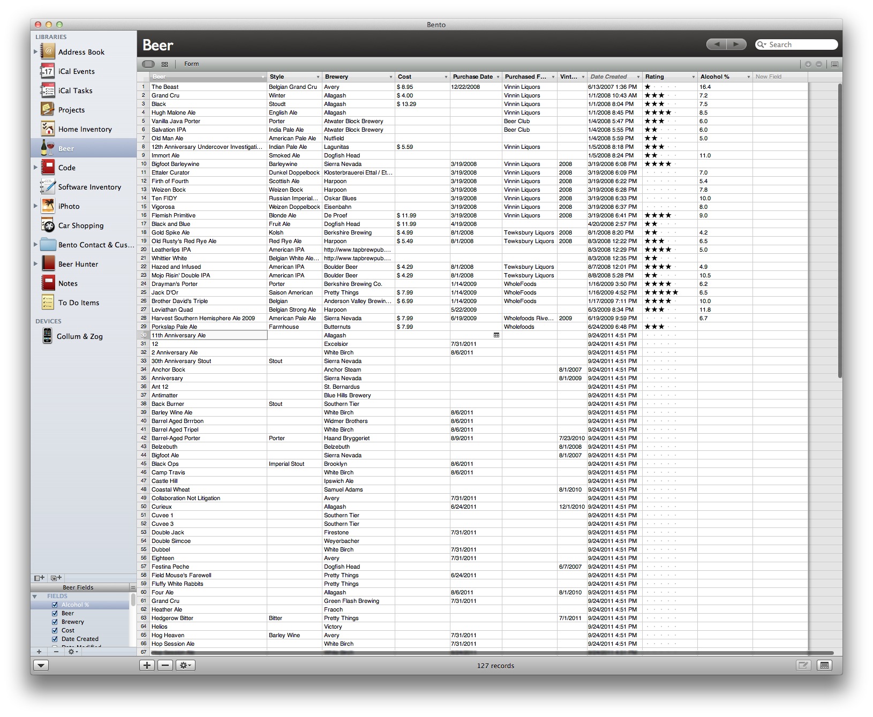Open the Style column dropdown arrow
The height and width of the screenshot is (717, 873).
point(318,77)
